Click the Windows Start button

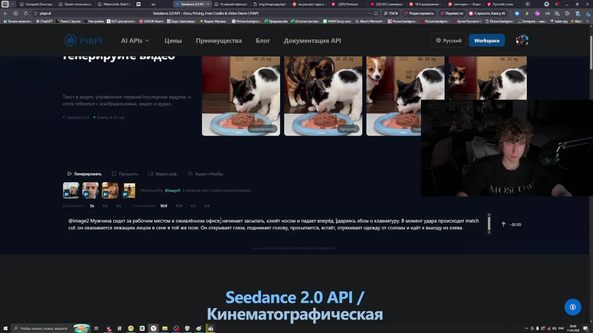pos(5,328)
